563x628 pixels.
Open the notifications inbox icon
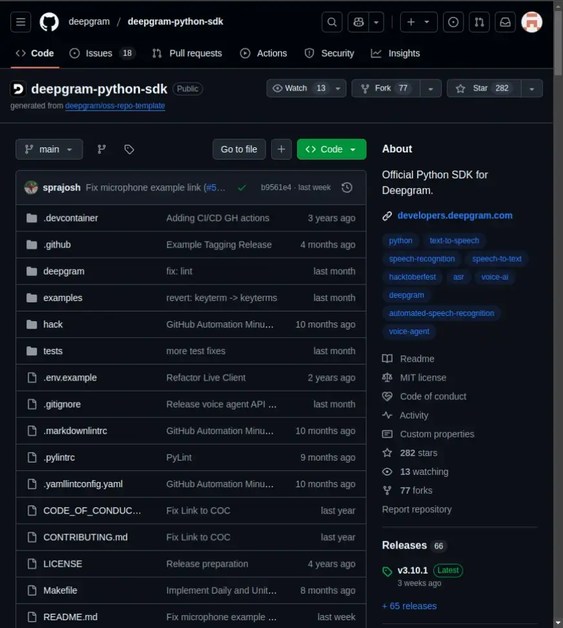pyautogui.click(x=506, y=22)
